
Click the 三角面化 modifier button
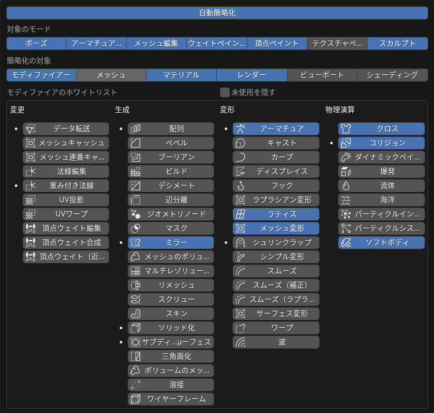(x=171, y=356)
